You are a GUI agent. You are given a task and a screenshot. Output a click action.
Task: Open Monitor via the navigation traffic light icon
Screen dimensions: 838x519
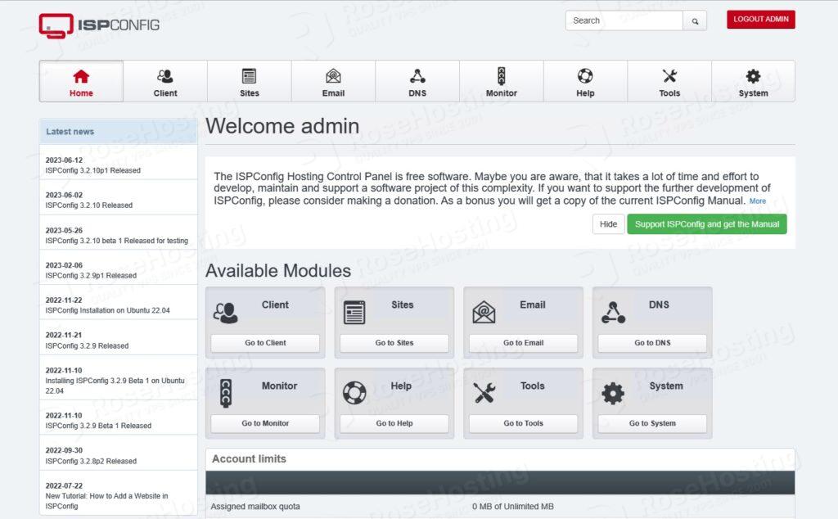(x=502, y=76)
